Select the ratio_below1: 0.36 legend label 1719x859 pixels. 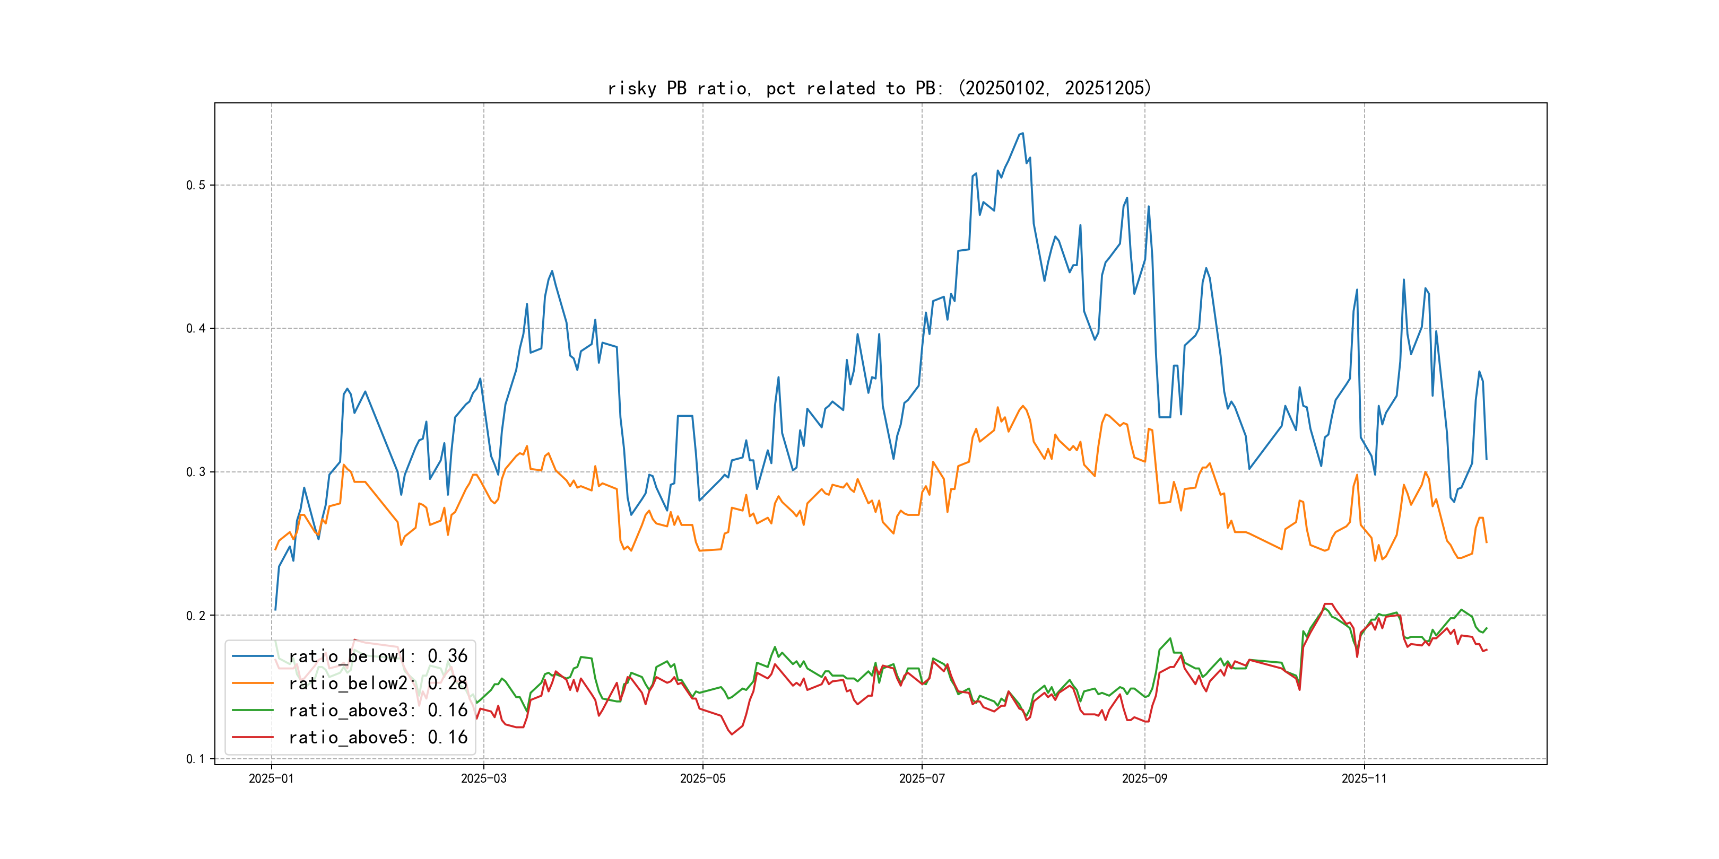[x=378, y=656]
